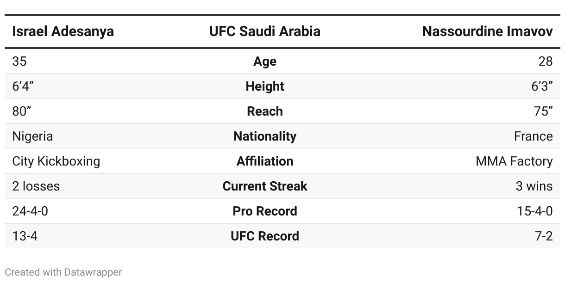Click the Pro Record row label

click(x=264, y=211)
